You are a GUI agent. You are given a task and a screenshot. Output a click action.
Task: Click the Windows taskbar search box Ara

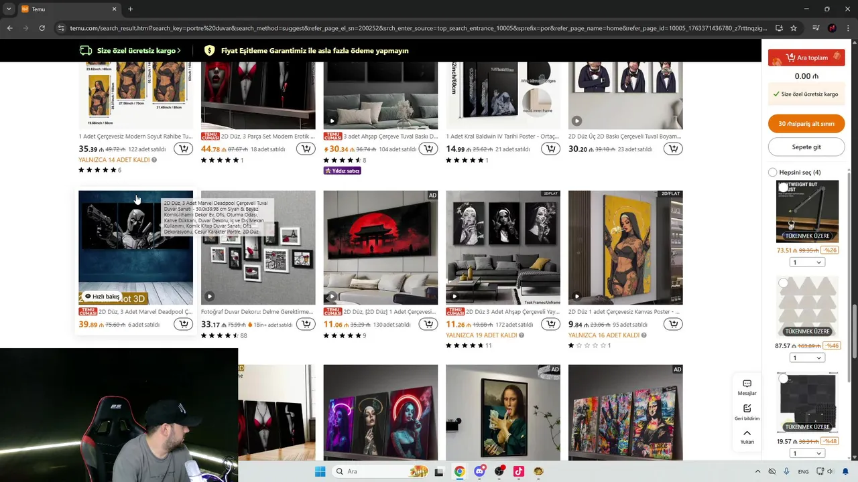coord(380,471)
